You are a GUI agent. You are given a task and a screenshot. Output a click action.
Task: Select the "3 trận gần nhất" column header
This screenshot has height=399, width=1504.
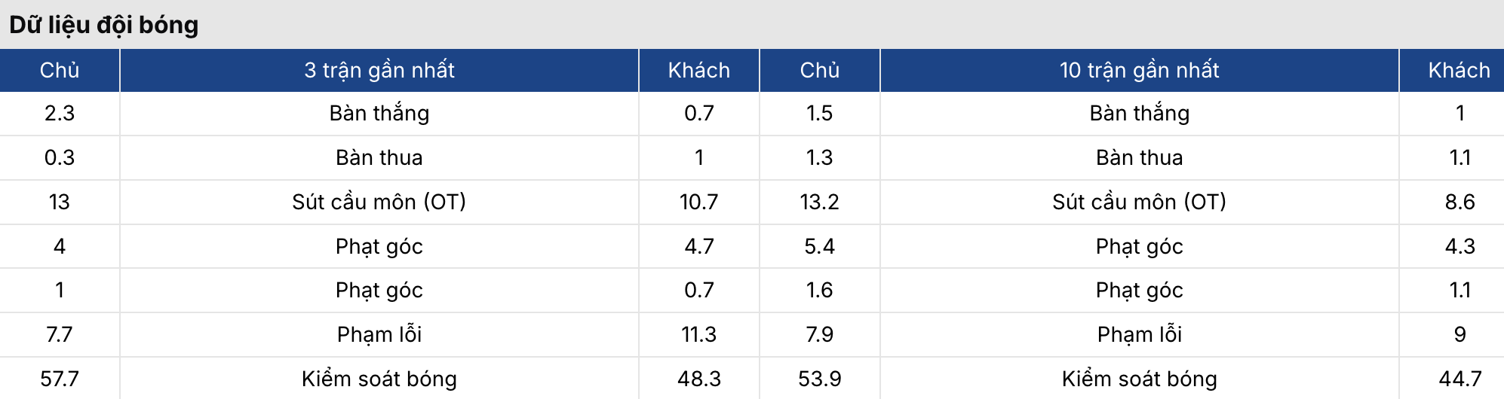[x=379, y=70]
